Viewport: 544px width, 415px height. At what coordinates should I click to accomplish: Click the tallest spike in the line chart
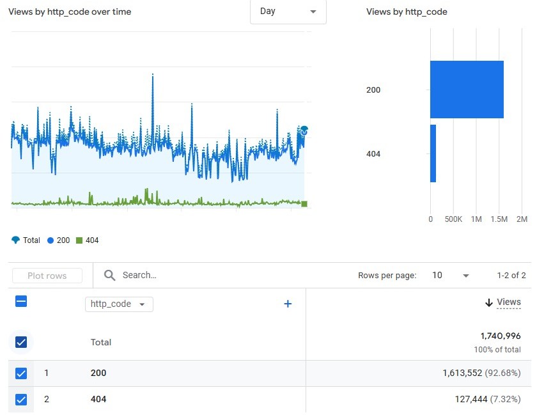point(153,75)
